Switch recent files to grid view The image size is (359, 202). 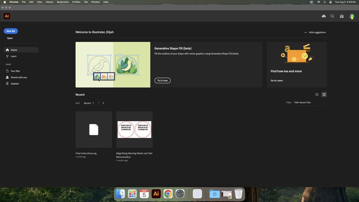point(324,95)
